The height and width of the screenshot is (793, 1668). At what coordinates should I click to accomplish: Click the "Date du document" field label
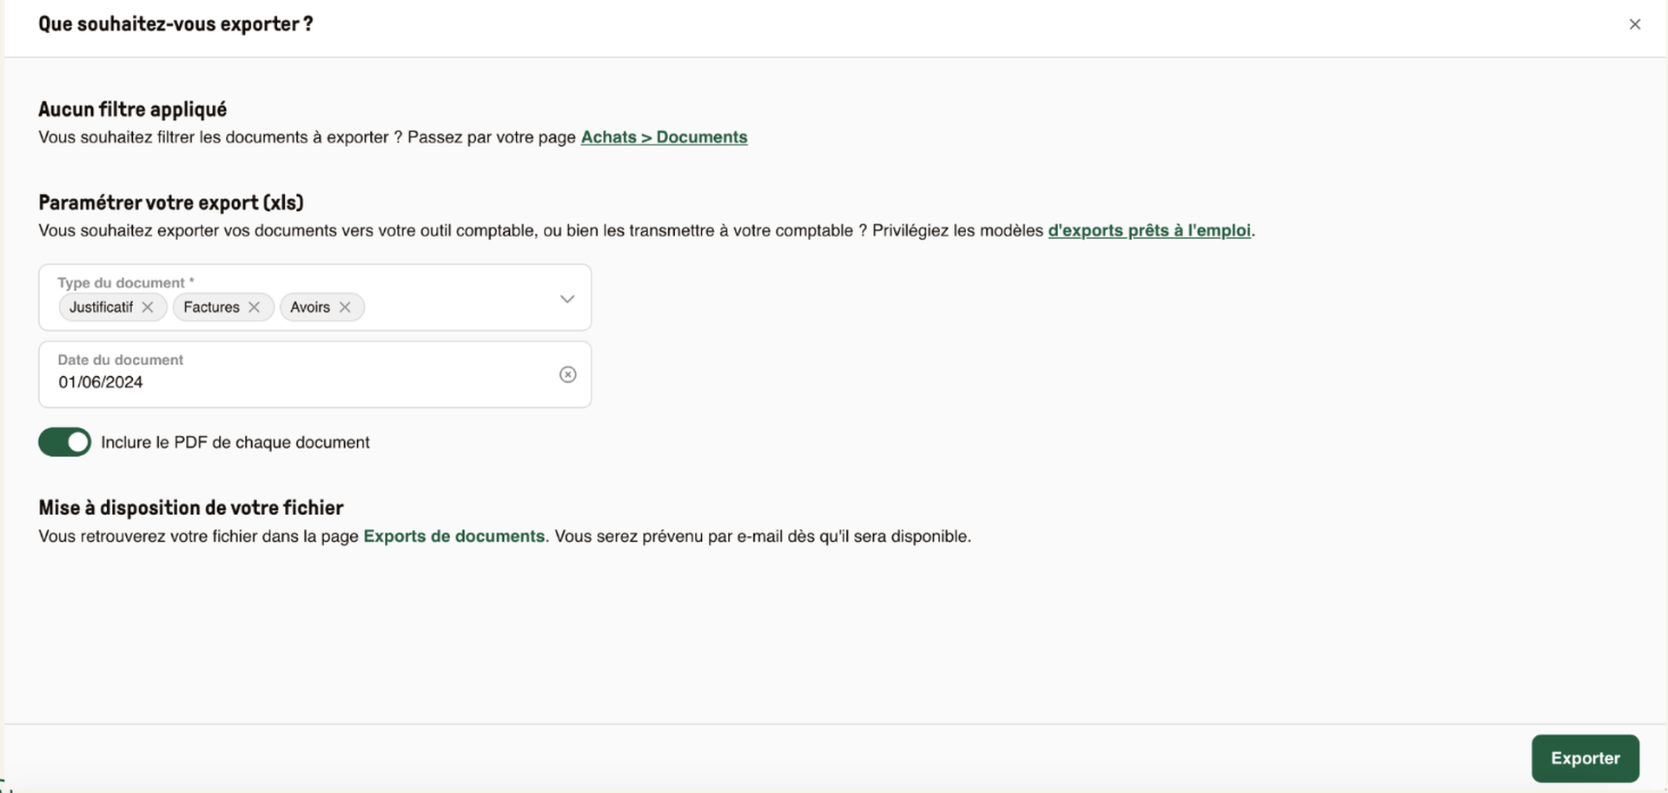[121, 360]
